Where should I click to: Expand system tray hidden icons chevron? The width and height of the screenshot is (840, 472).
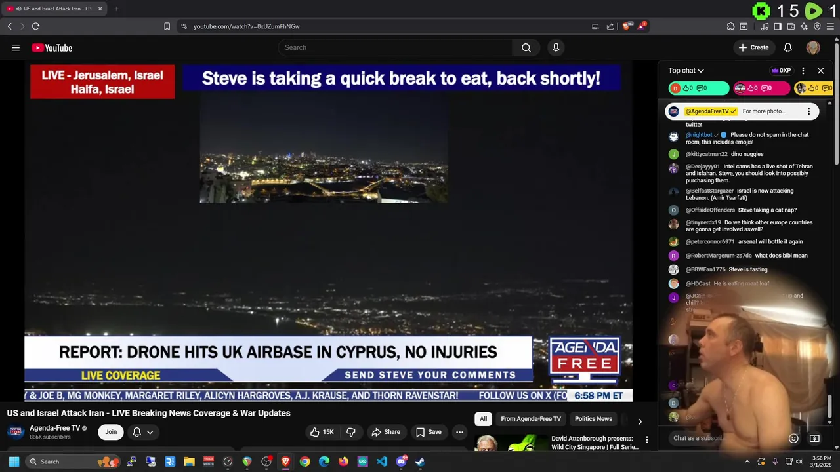[x=747, y=462]
